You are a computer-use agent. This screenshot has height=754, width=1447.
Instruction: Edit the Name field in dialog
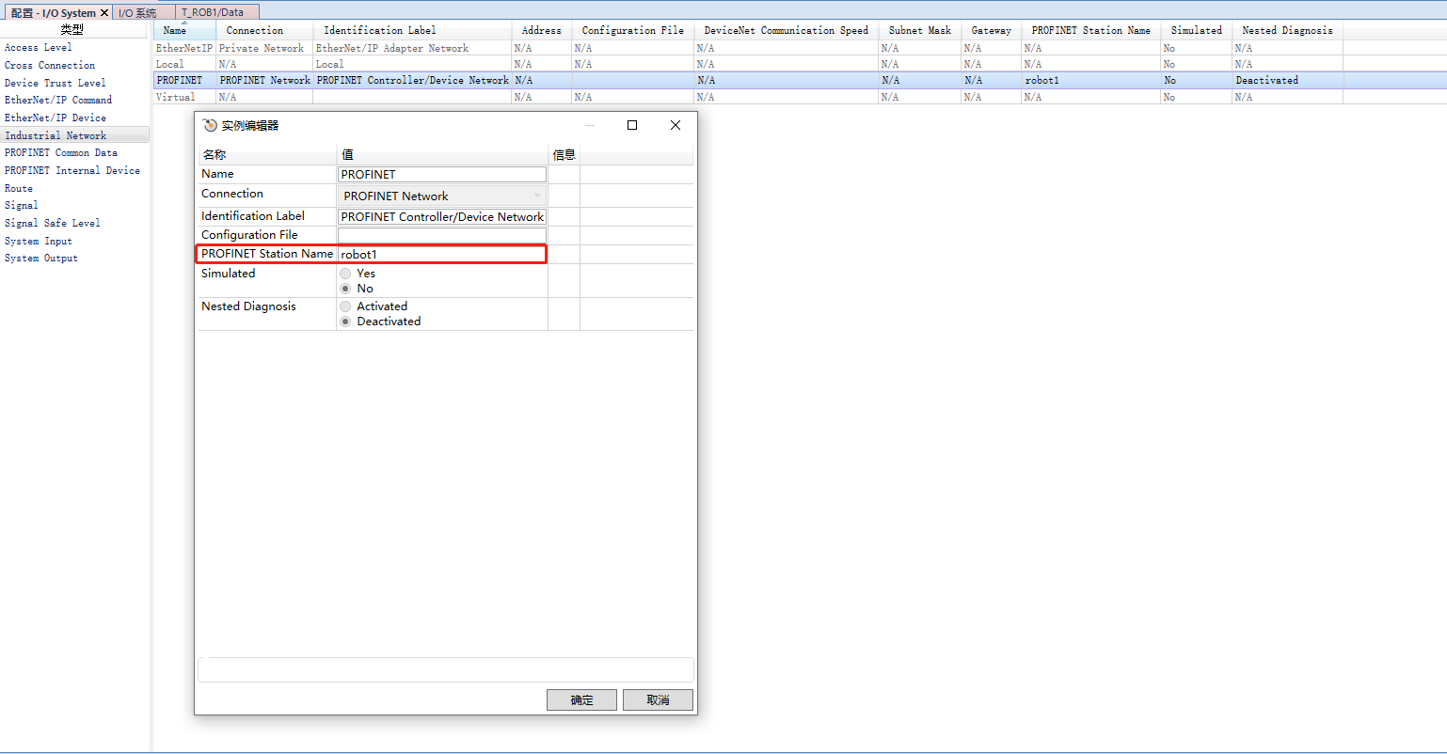click(442, 175)
